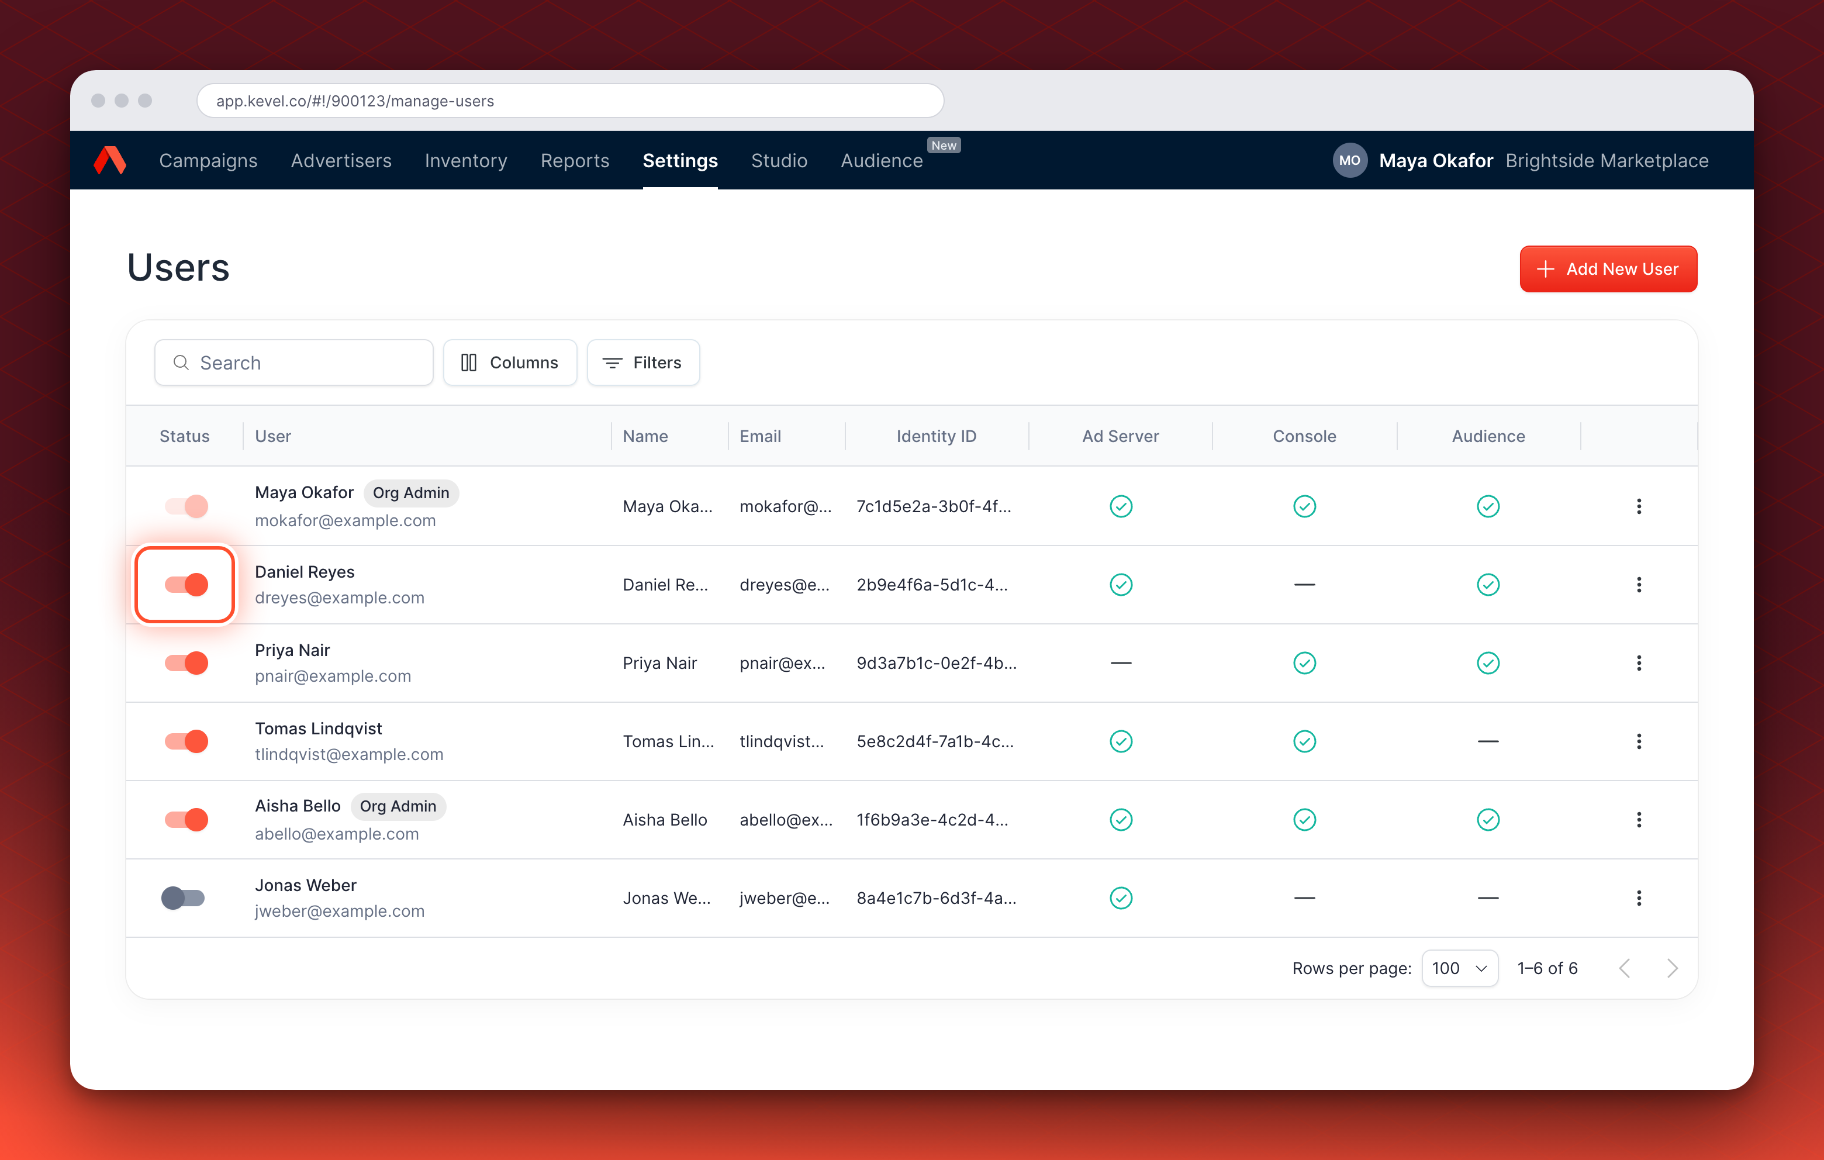Click the Search input field
The height and width of the screenshot is (1160, 1824).
[x=294, y=362]
